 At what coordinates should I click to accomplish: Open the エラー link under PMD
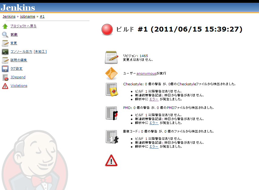coord(154,123)
